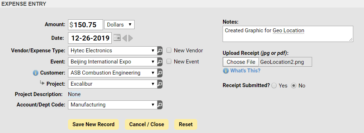This screenshot has height=133, width=364.
Task: Select Yes for Receipt Submitted
Action: point(274,86)
